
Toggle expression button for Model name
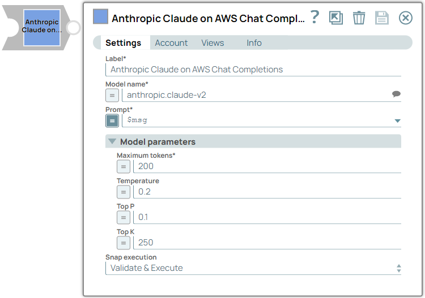[112, 96]
